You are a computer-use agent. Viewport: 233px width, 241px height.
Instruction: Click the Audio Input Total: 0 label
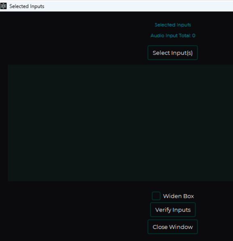tap(173, 36)
